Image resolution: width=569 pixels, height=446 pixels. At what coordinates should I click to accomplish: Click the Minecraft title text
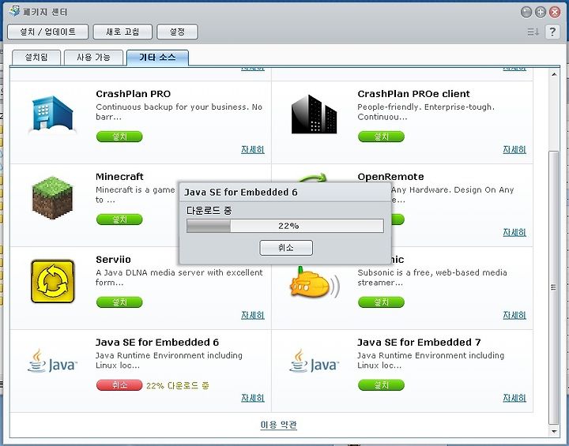(x=119, y=177)
